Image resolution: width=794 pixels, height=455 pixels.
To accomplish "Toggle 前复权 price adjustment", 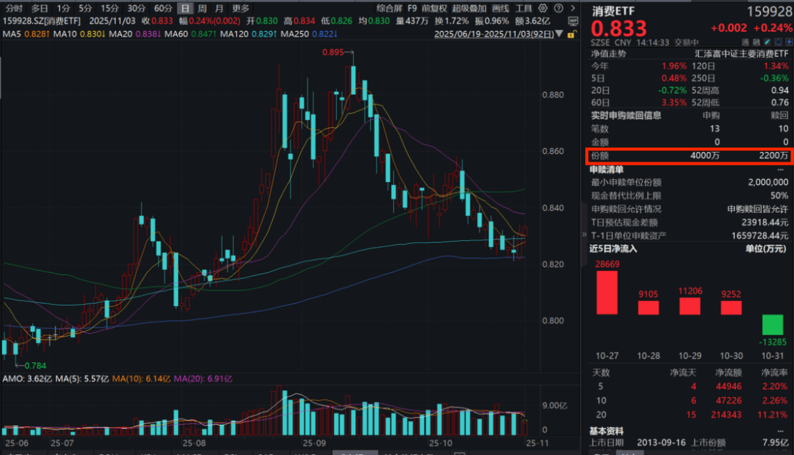I will [x=436, y=9].
